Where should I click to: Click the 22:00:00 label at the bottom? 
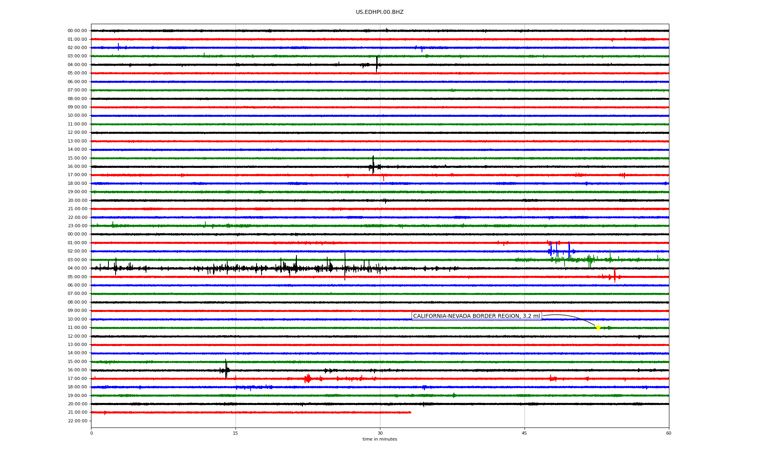click(x=77, y=421)
